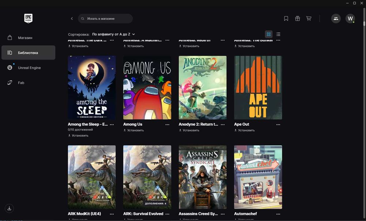Install Amnesia: The Bunker via Установить

tap(244, 46)
